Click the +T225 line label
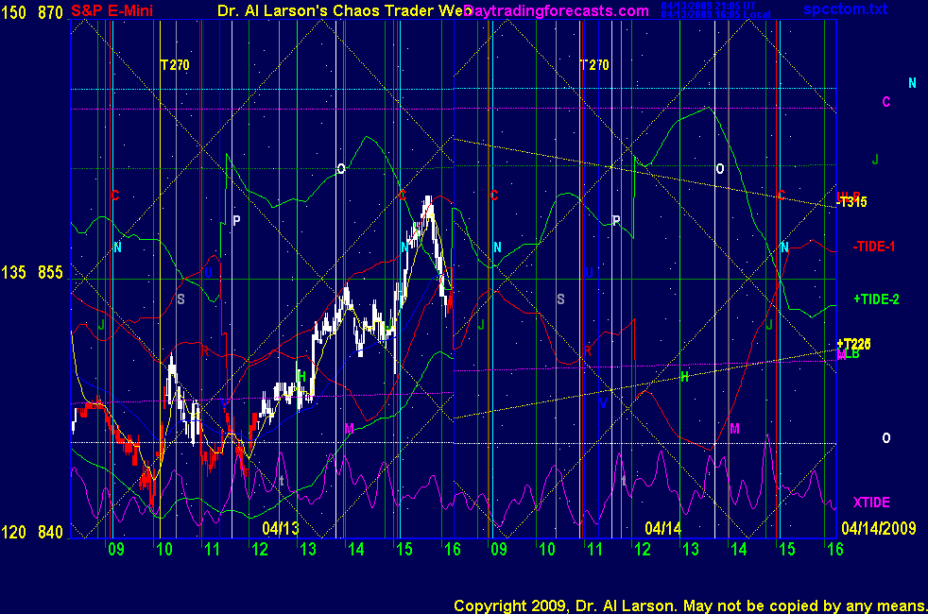Screen dimensions: 928x614 pyautogui.click(x=853, y=344)
